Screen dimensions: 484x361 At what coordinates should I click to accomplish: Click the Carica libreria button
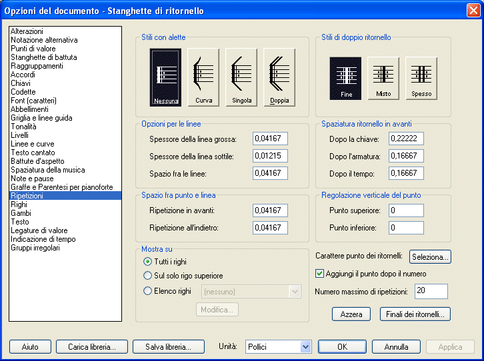click(x=91, y=347)
